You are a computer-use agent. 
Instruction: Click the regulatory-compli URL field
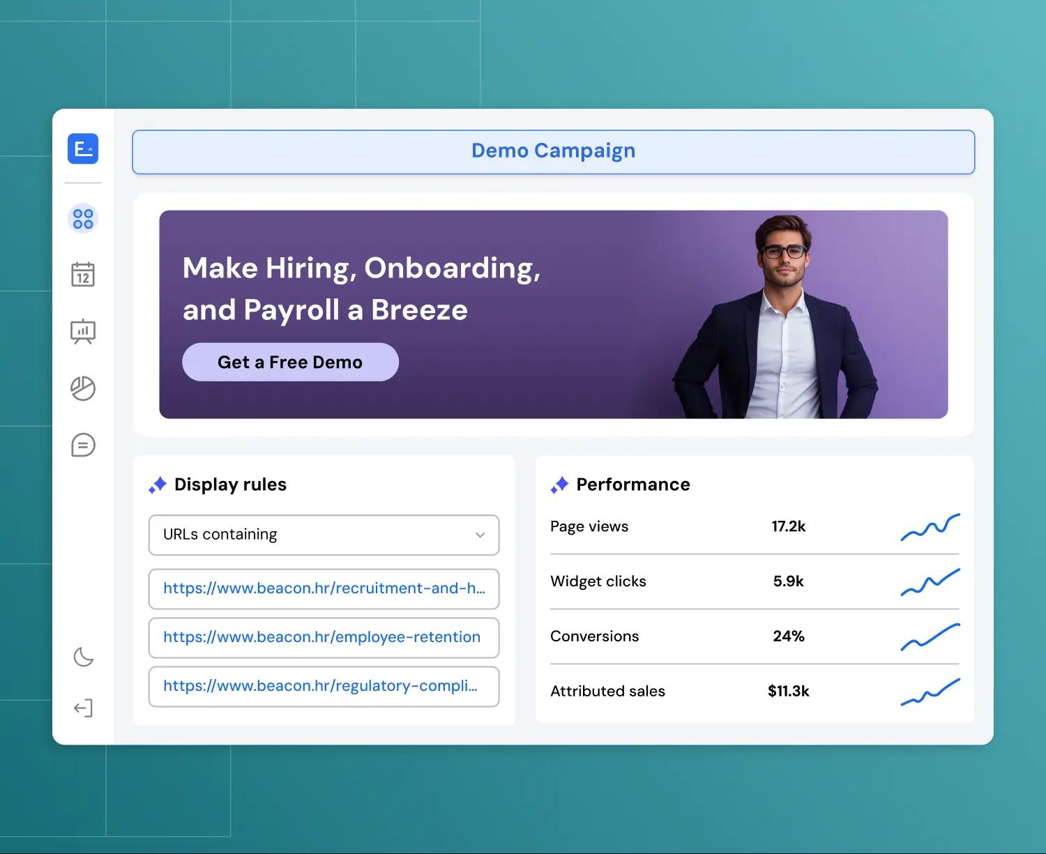(x=324, y=686)
